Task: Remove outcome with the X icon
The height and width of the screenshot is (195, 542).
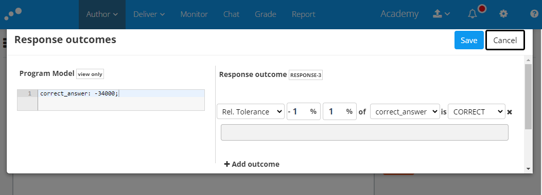Action: (509, 112)
